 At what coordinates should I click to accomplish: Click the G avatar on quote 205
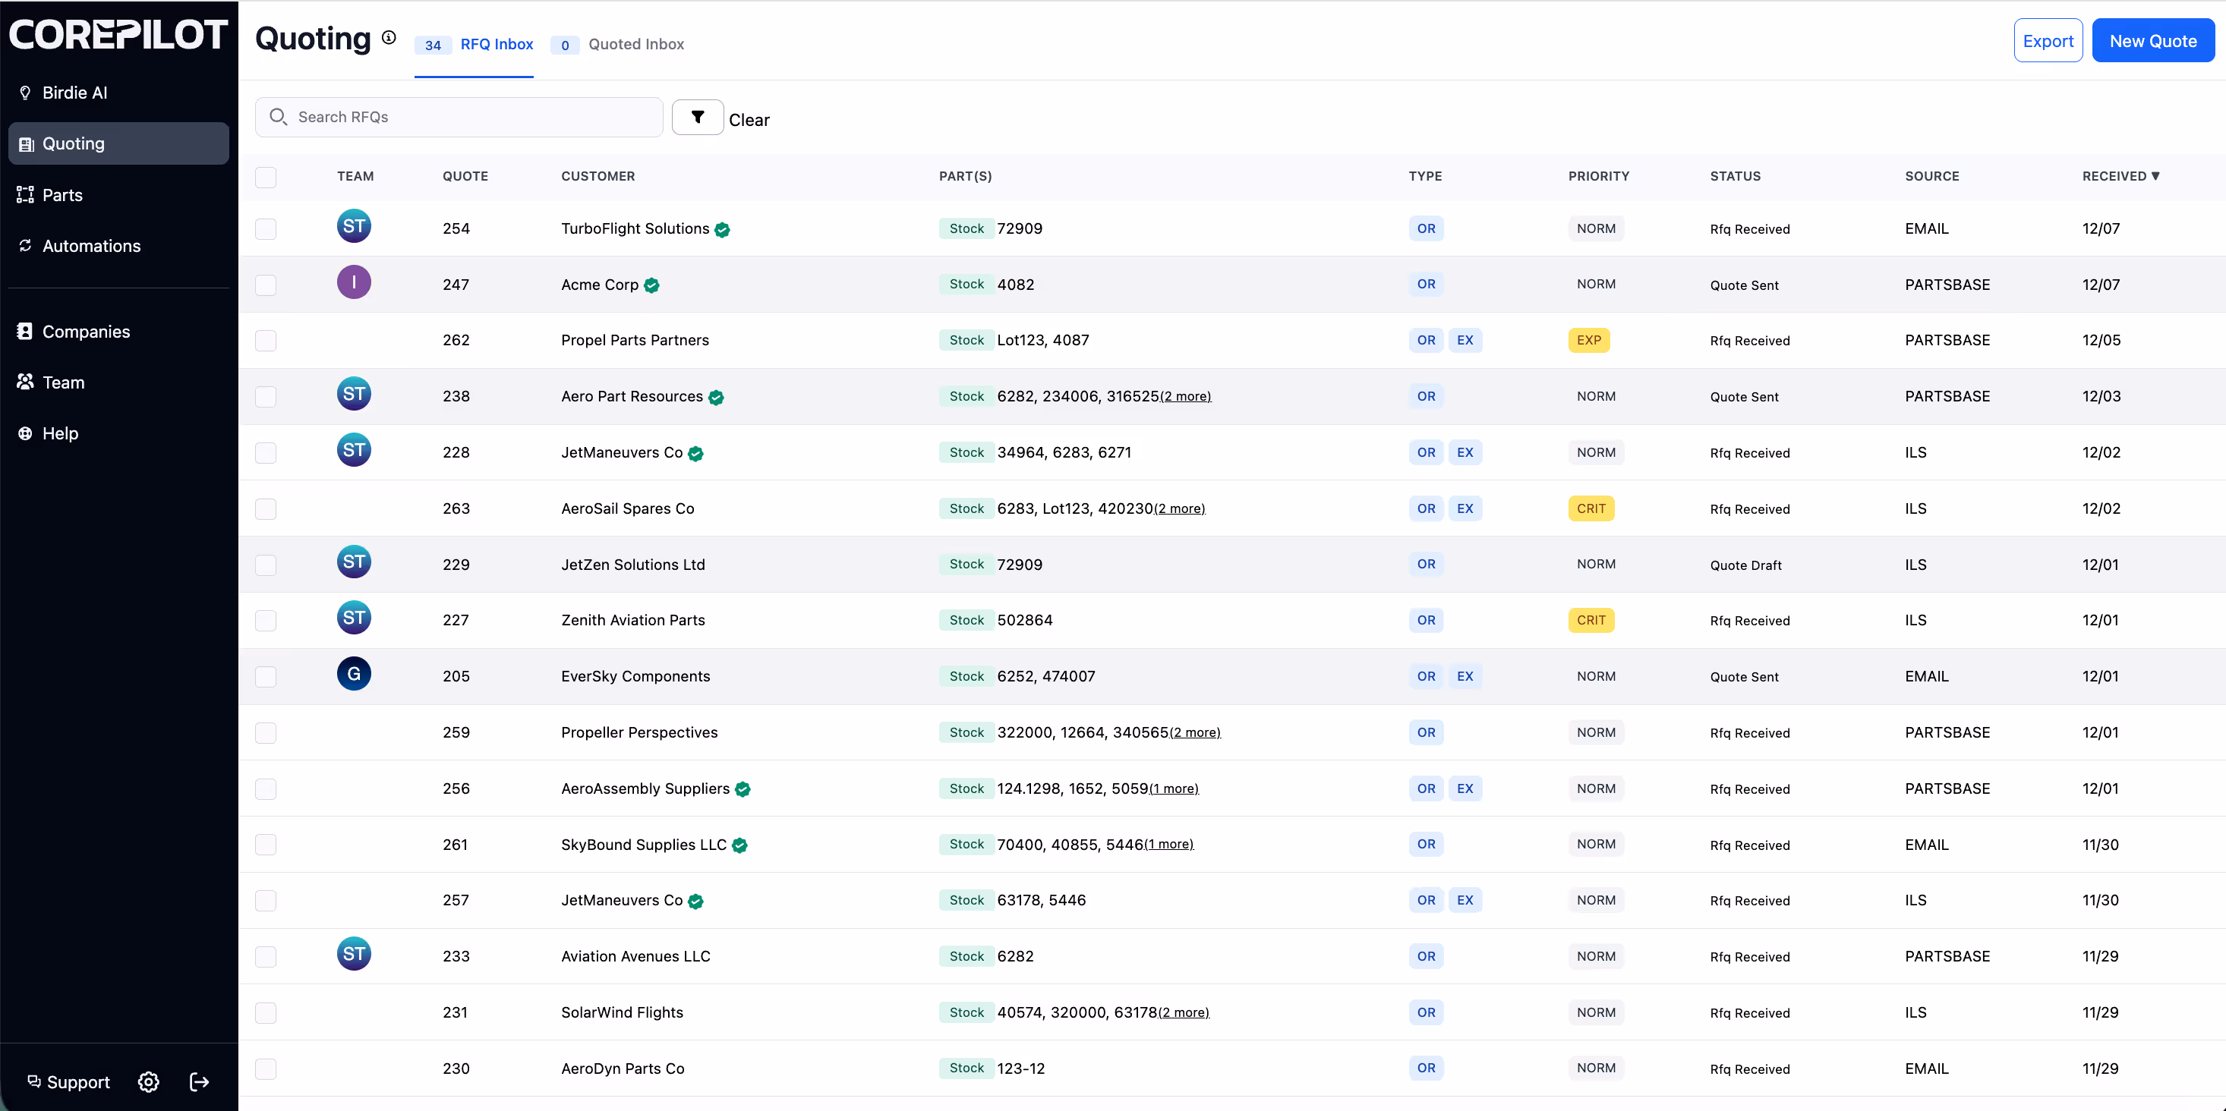(x=354, y=674)
